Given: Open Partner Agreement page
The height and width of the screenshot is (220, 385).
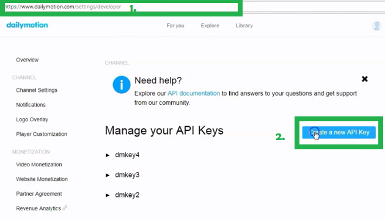Looking at the screenshot, I should coord(38,194).
